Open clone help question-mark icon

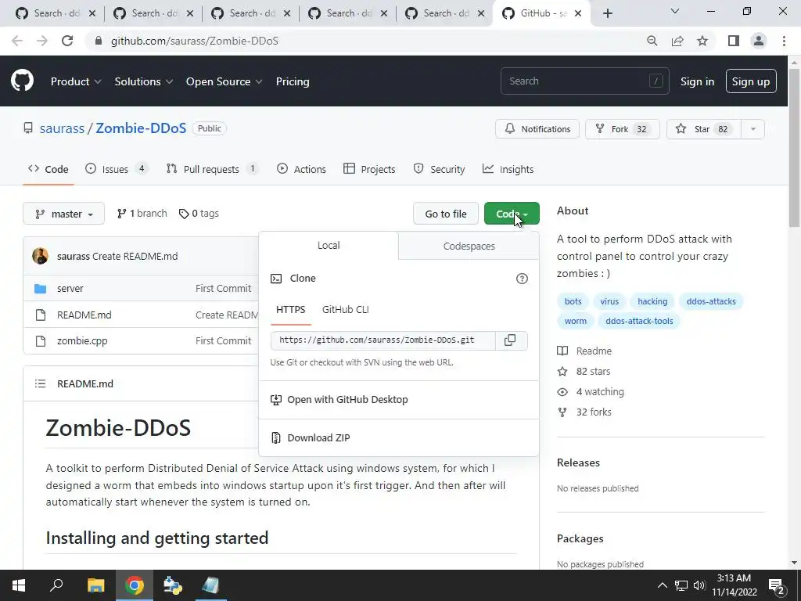coord(522,279)
